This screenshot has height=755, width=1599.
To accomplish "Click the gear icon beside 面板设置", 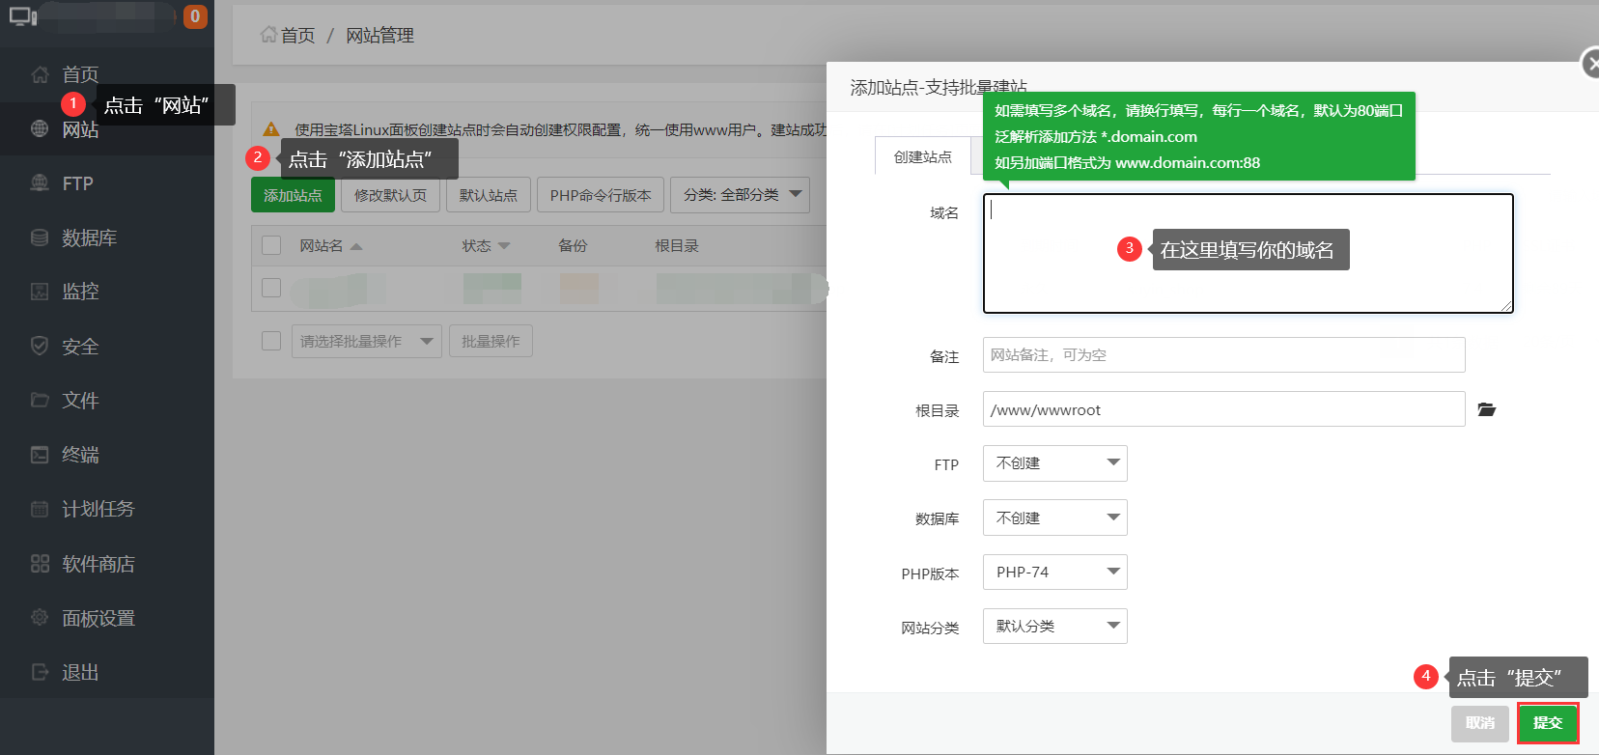I will (x=40, y=617).
